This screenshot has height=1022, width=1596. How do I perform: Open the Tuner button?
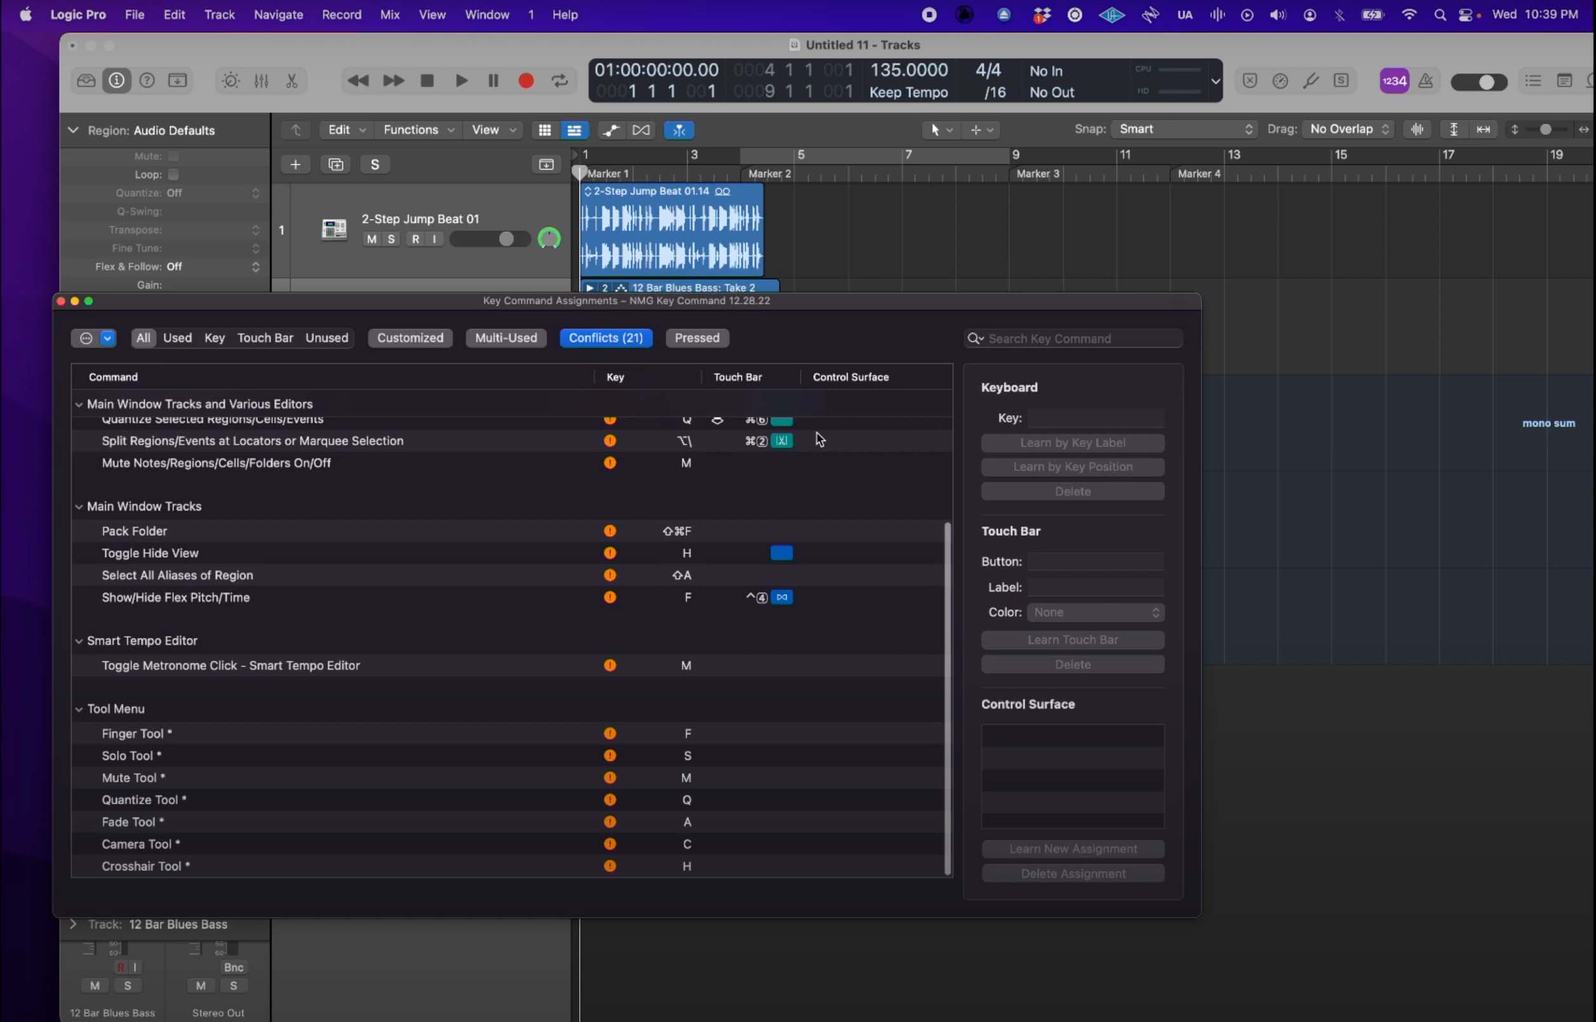1311,81
